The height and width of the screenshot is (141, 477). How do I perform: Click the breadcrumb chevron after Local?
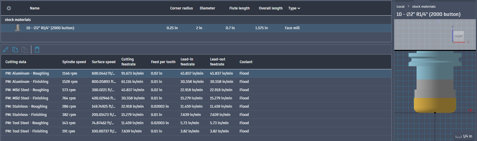(408, 6)
